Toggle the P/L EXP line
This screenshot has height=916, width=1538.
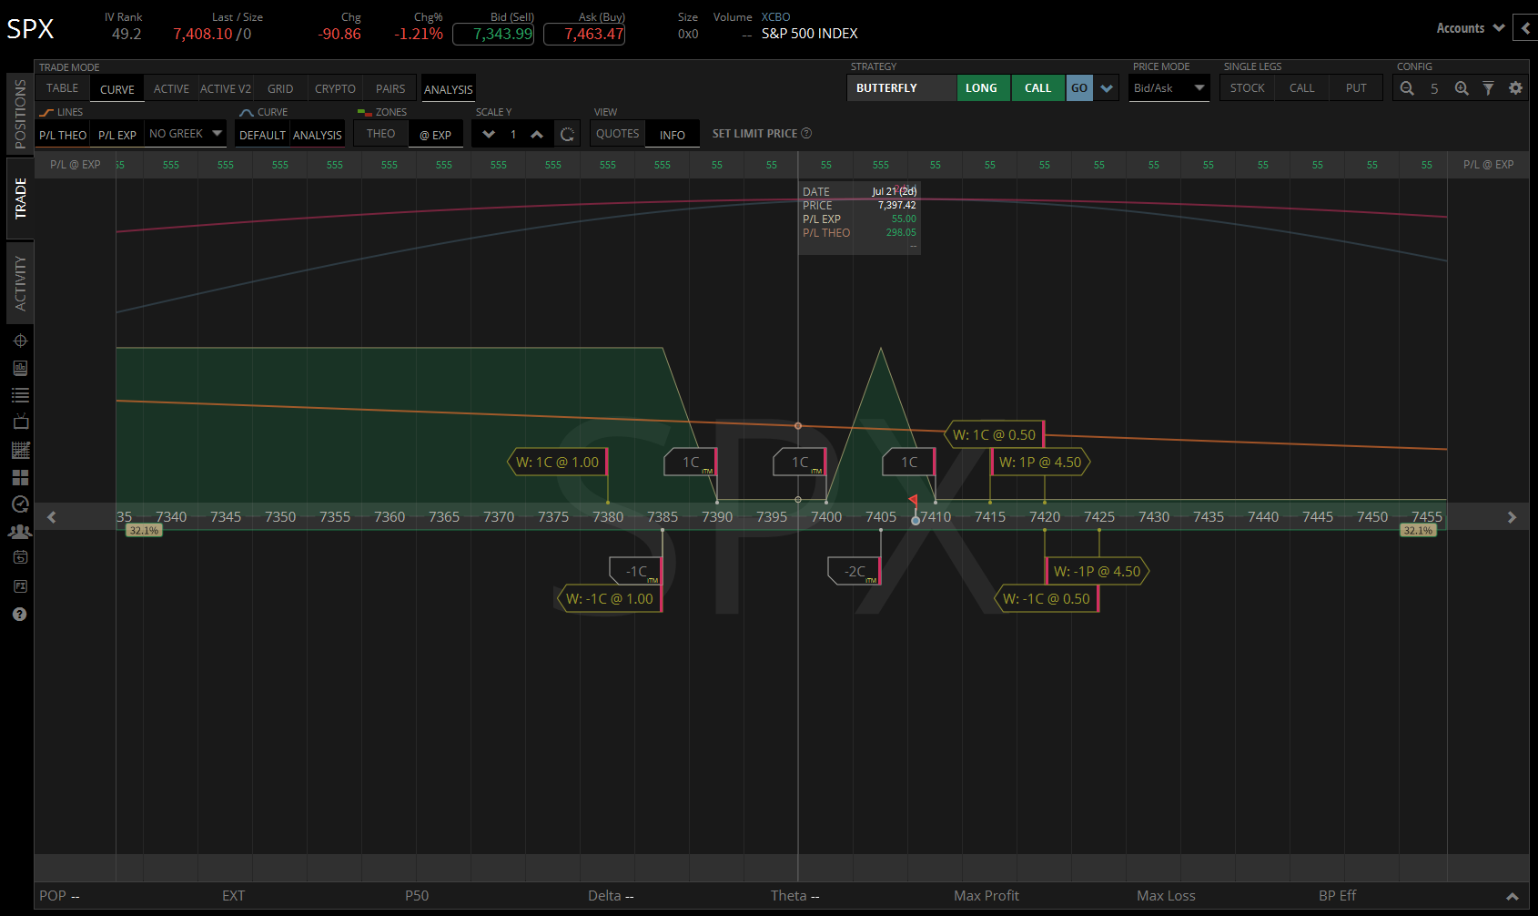coord(117,135)
